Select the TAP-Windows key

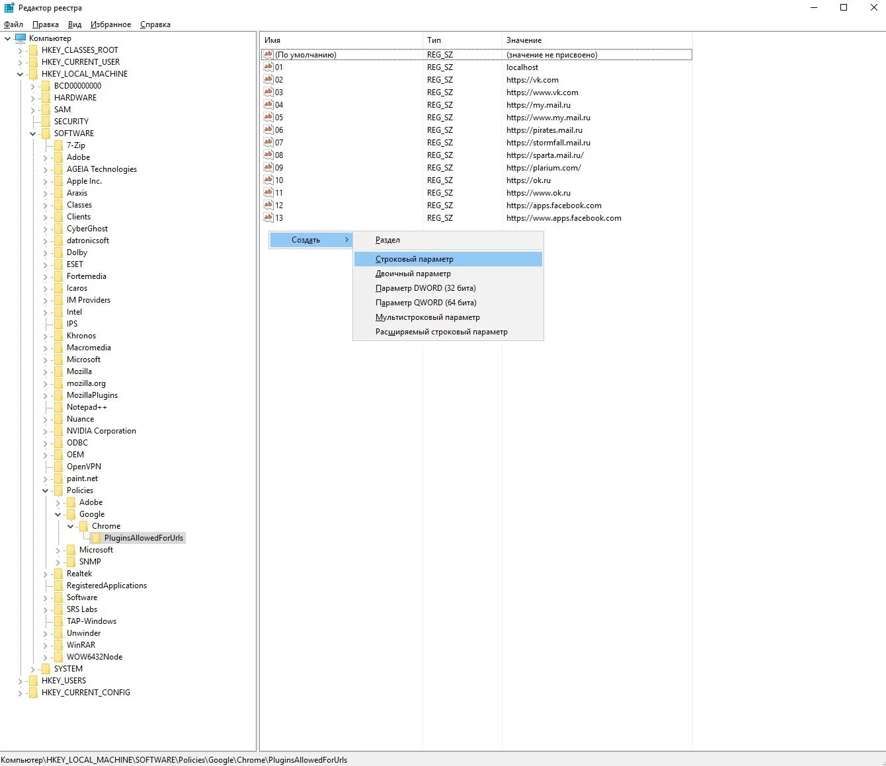(91, 621)
